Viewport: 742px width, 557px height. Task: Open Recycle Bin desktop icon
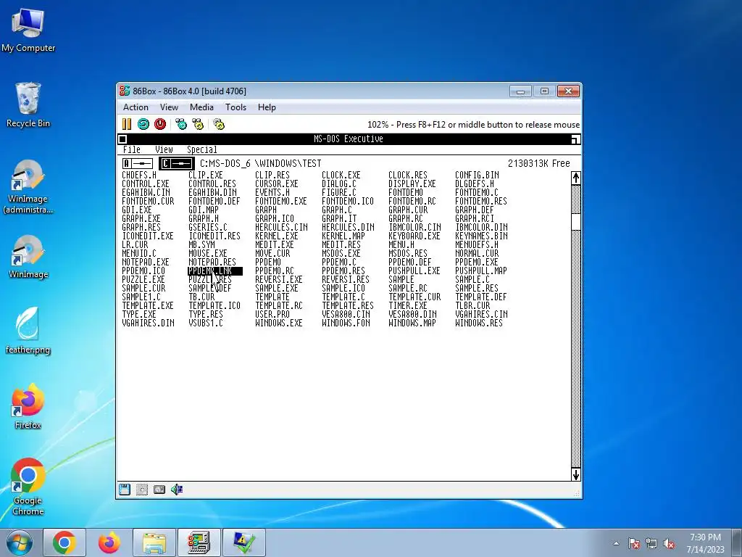(28, 104)
